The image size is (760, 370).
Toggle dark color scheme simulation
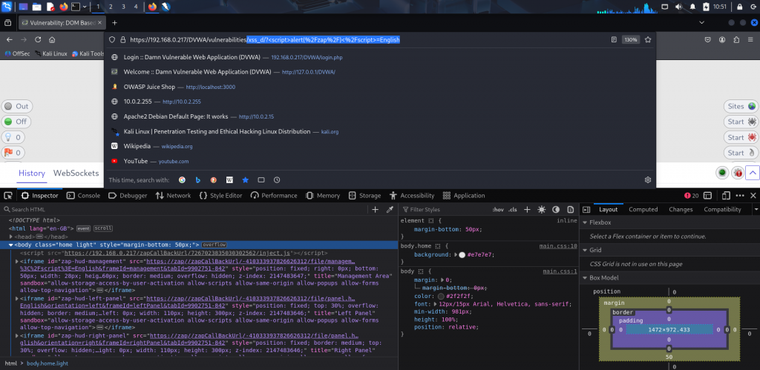coord(556,210)
